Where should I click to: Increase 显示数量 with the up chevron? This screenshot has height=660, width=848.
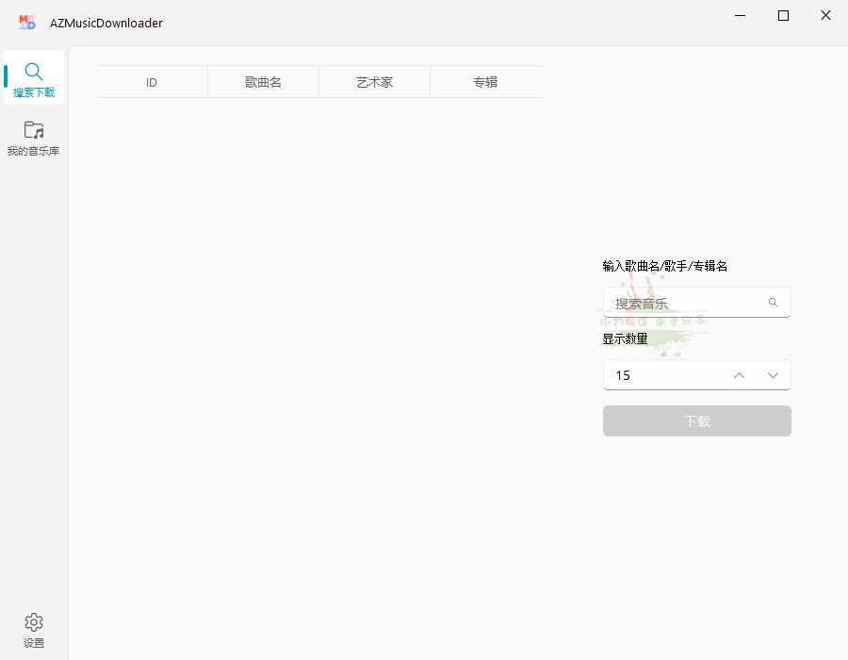[739, 374]
